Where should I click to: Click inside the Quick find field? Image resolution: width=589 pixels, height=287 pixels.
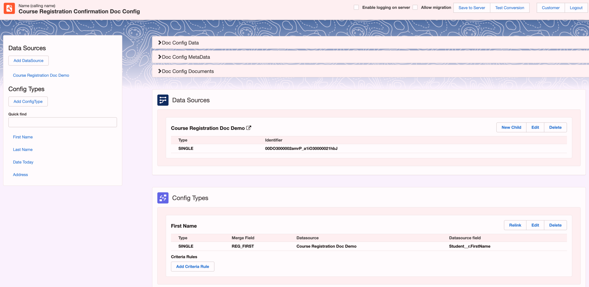point(62,122)
